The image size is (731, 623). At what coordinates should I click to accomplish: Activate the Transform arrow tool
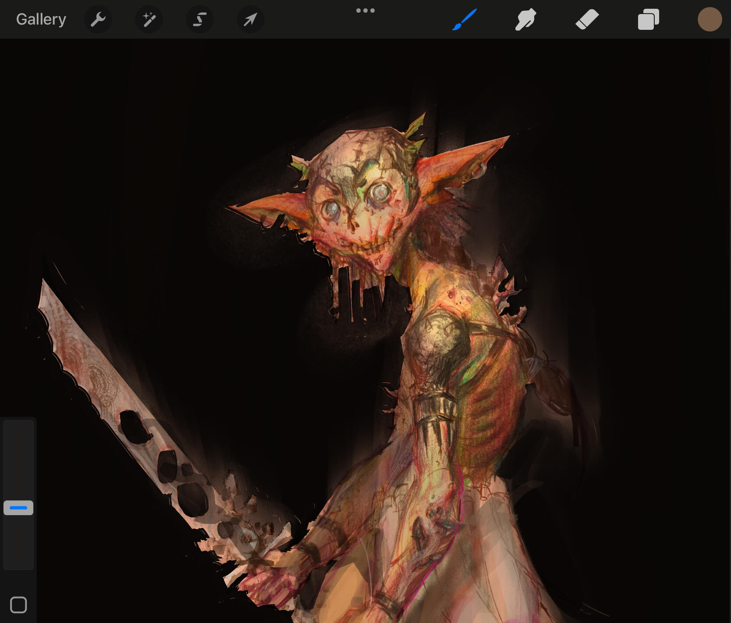(250, 19)
